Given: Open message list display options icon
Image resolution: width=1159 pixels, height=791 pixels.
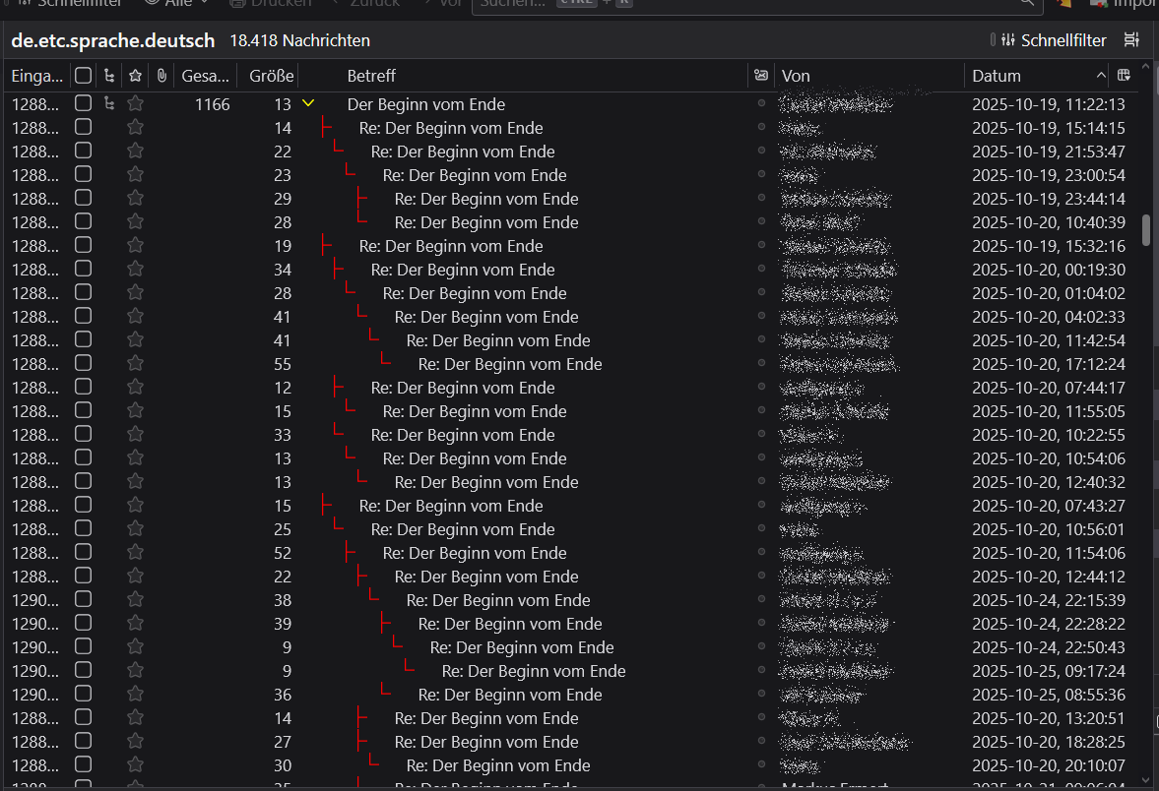Looking at the screenshot, I should [1131, 40].
